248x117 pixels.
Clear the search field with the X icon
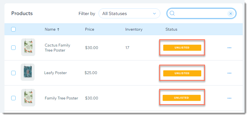pos(231,14)
